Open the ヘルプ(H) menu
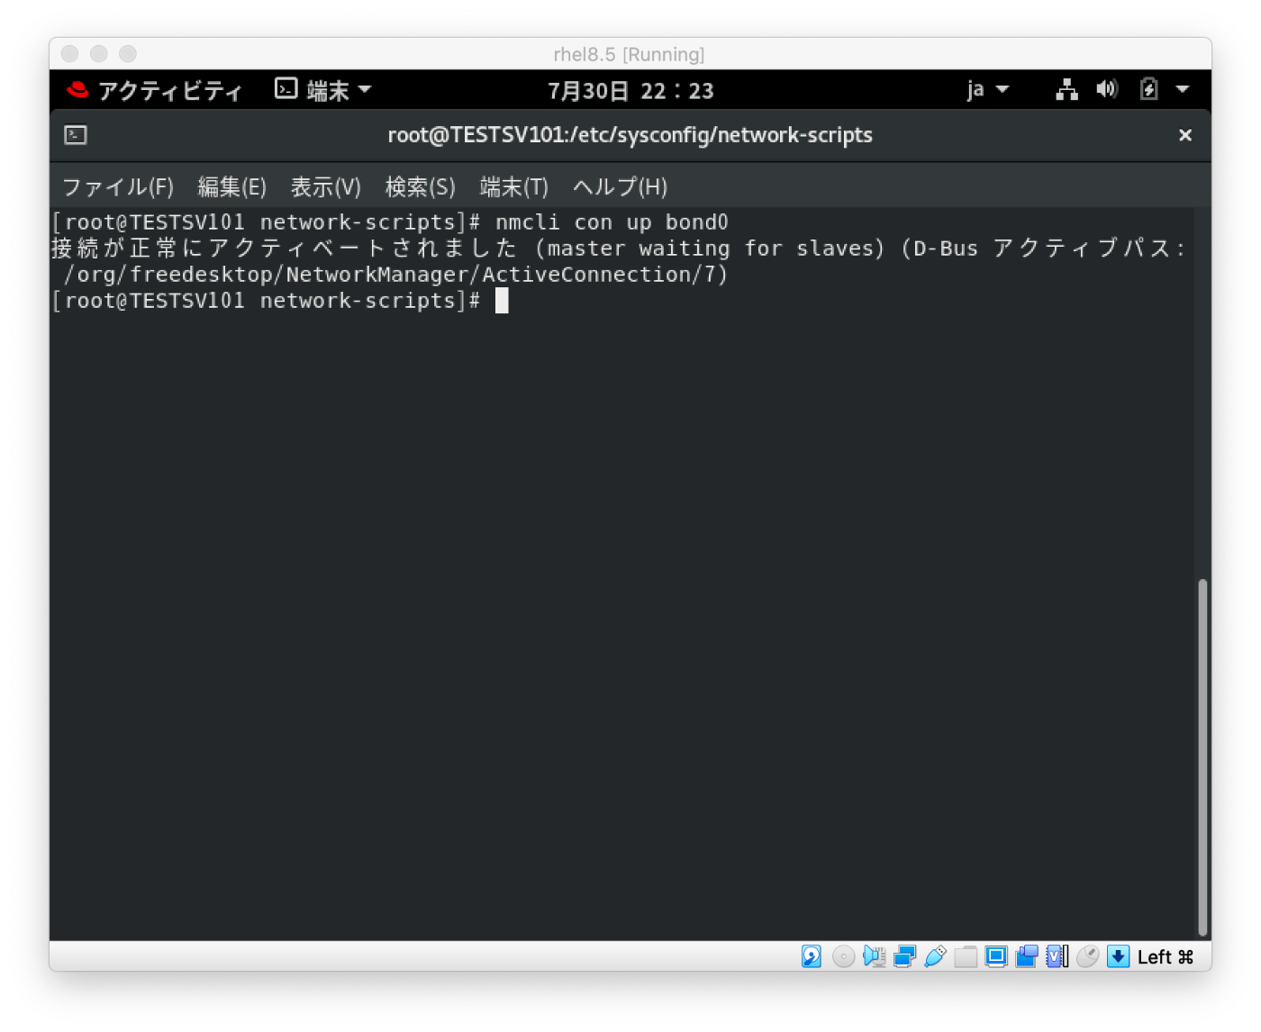1261x1032 pixels. pyautogui.click(x=621, y=187)
